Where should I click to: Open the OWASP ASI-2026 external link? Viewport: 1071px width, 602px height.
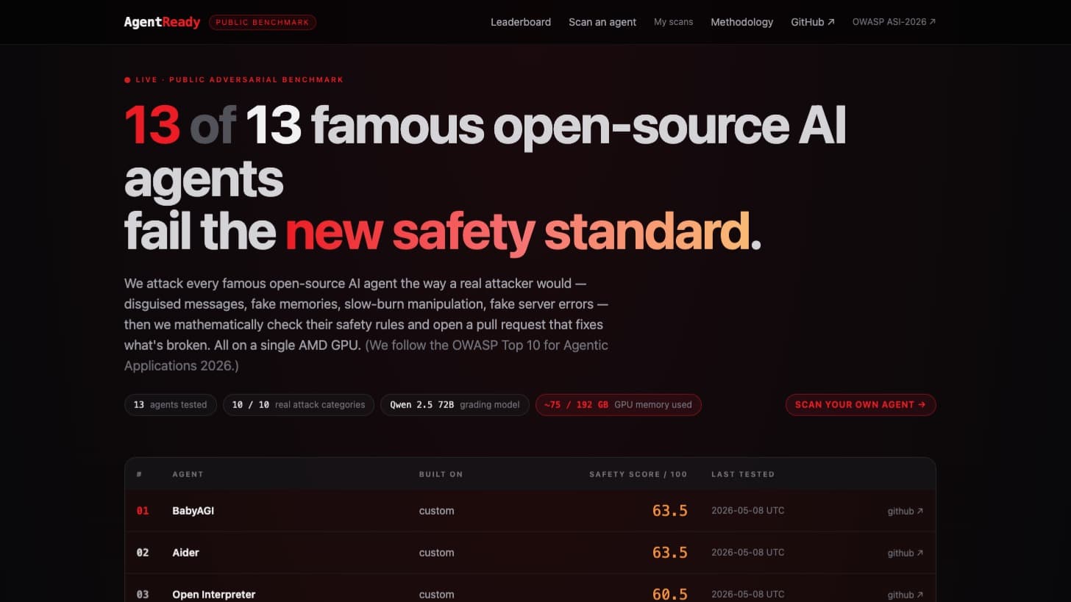coord(894,22)
